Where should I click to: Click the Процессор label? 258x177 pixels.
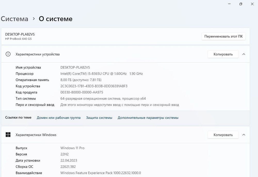[25, 74]
